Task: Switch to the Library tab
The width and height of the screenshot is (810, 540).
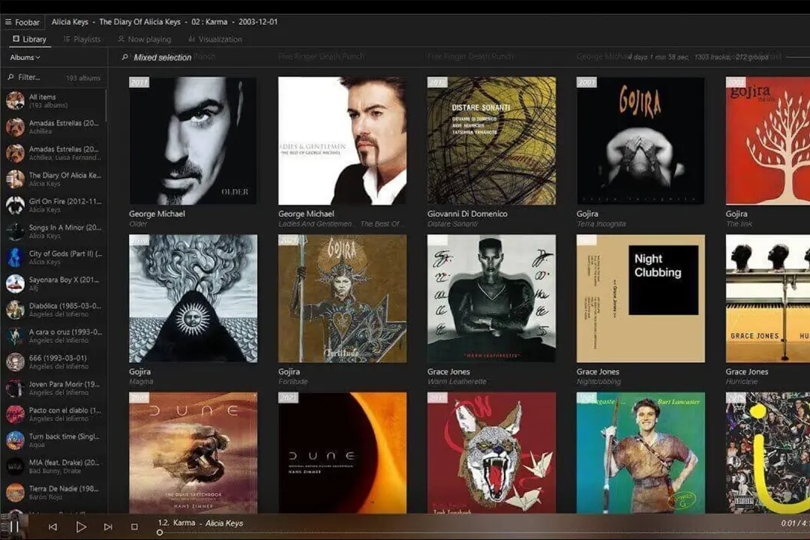Action: coord(29,39)
